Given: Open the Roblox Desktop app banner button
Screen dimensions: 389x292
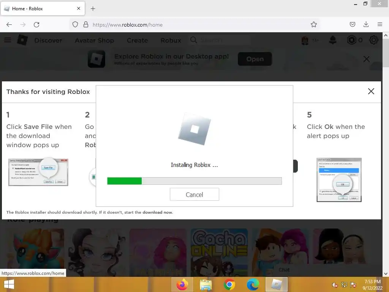Looking at the screenshot, I should [255, 59].
